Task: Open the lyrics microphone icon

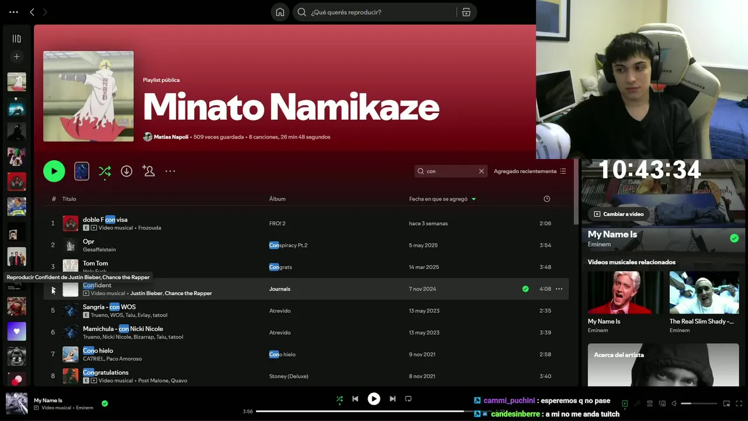Action: [x=638, y=403]
